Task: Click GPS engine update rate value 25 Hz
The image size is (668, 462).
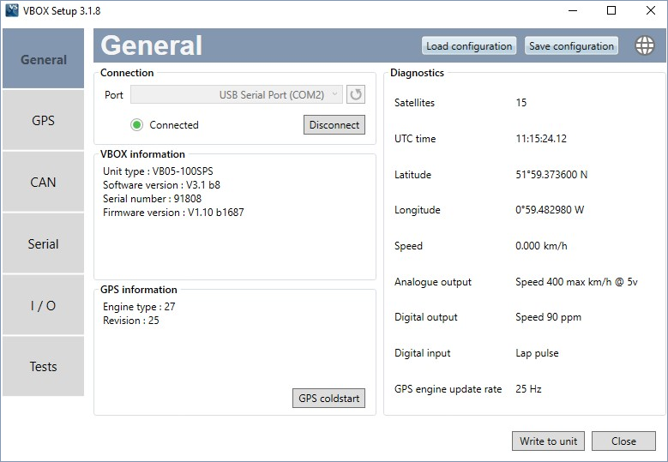Action: (528, 389)
